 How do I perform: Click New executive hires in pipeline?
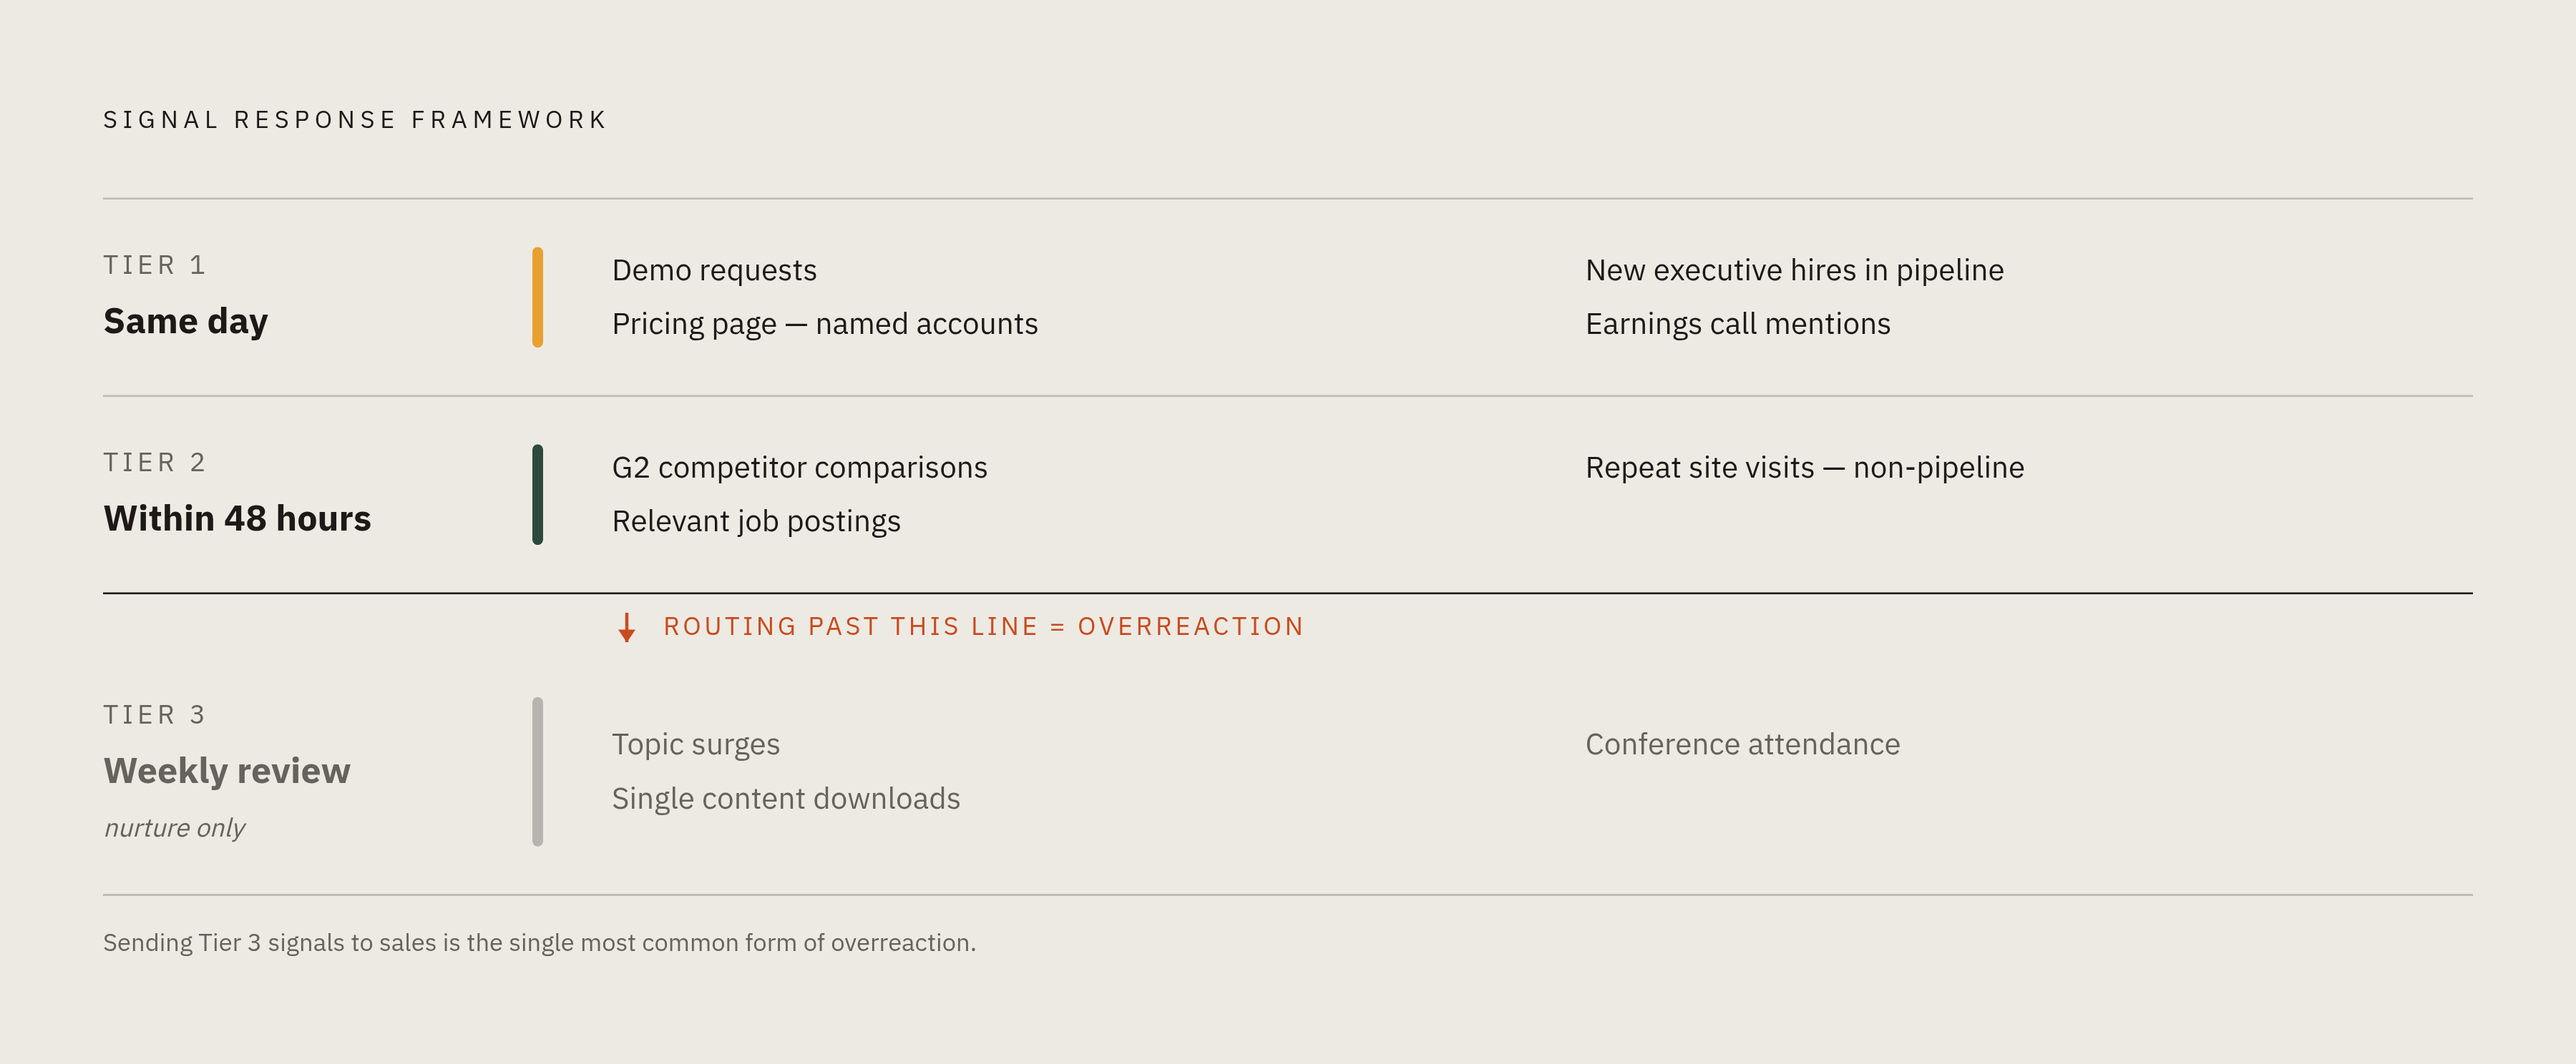click(1794, 270)
